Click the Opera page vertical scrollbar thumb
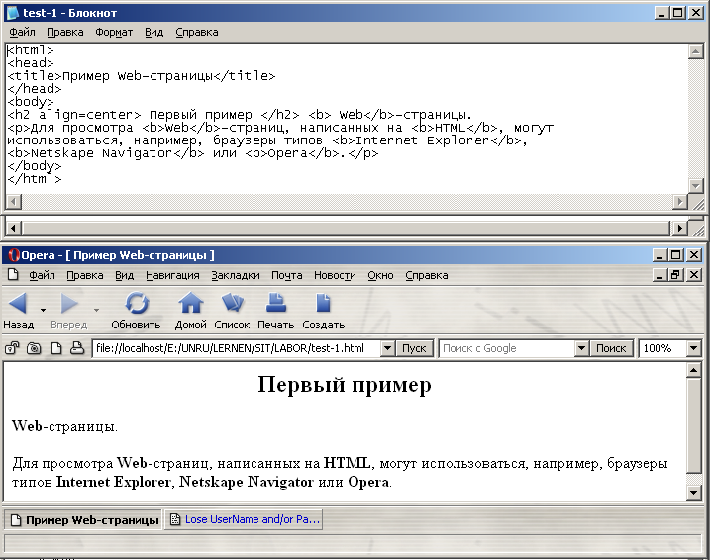 coord(694,425)
